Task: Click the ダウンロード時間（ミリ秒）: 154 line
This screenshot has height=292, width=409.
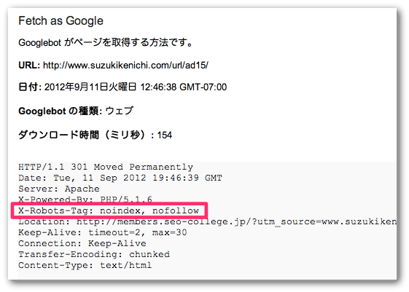Action: pos(95,135)
